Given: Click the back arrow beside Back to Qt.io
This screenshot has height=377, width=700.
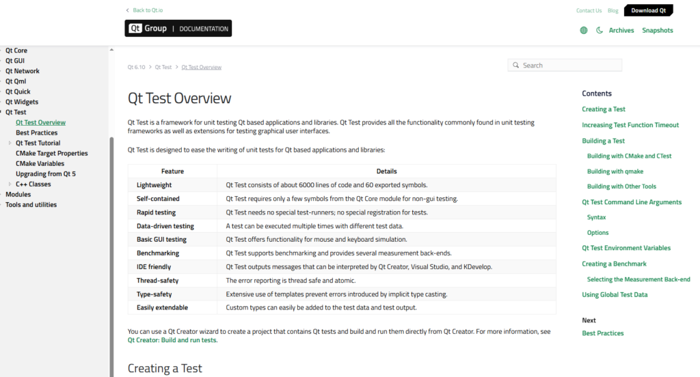Looking at the screenshot, I should (128, 10).
